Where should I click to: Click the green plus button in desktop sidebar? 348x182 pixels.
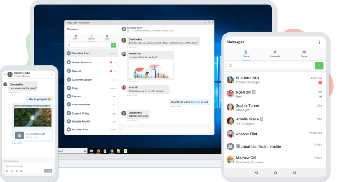(113, 45)
